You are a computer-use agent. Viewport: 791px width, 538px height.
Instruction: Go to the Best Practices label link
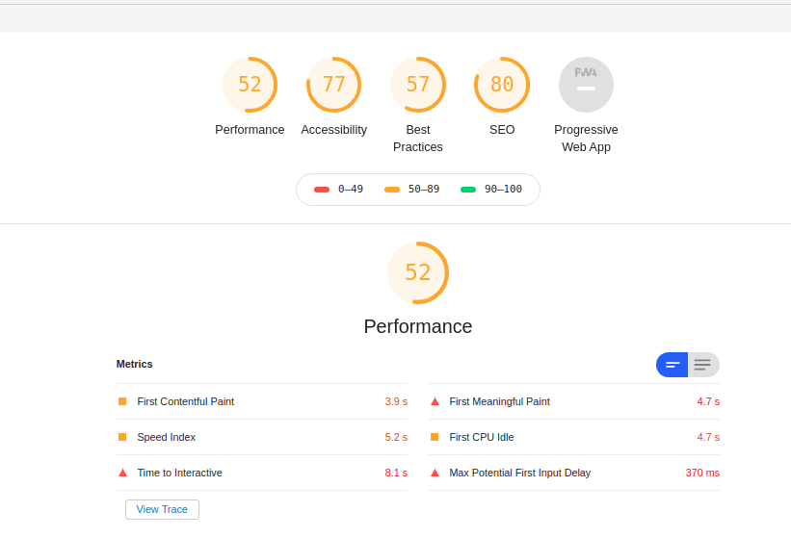[x=417, y=139]
